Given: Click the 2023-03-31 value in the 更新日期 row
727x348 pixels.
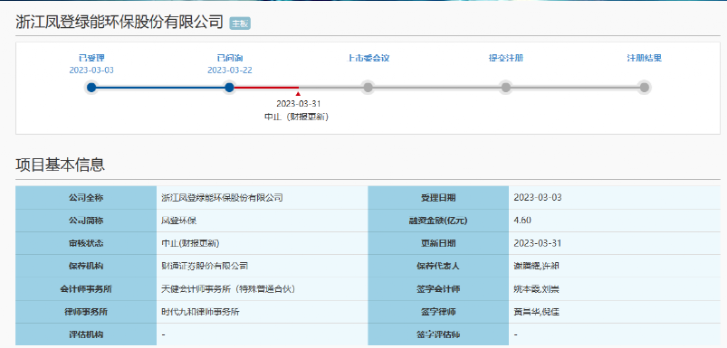Looking at the screenshot, I should coord(538,243).
